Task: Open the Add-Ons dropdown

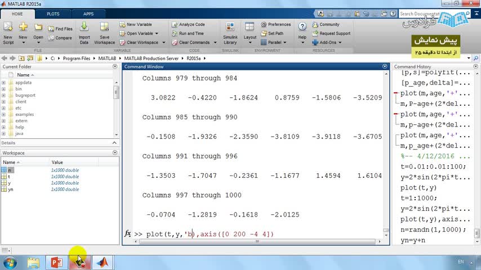Action: (x=340, y=42)
